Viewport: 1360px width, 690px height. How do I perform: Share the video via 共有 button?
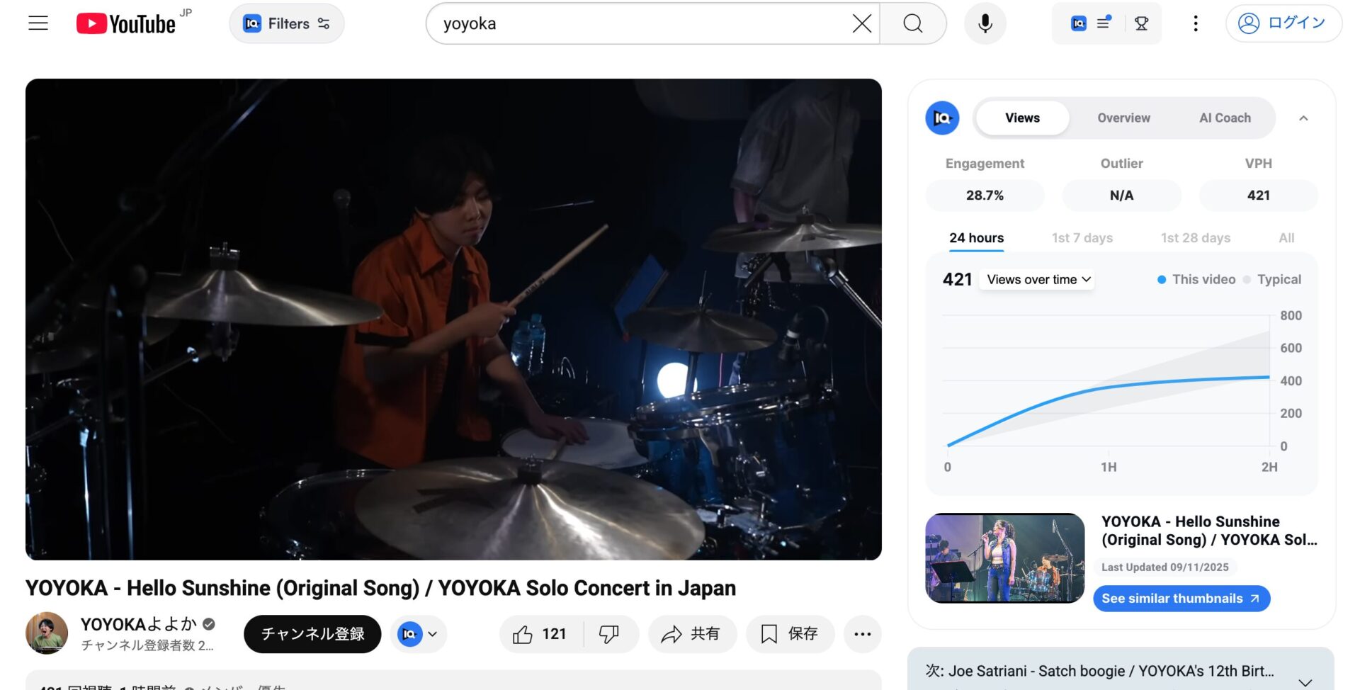pyautogui.click(x=691, y=634)
